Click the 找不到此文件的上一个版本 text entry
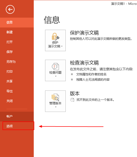This screenshot has width=137, height=157. coord(95,100)
